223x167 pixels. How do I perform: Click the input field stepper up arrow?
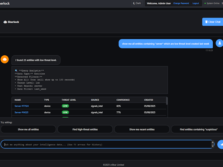pos(213,143)
